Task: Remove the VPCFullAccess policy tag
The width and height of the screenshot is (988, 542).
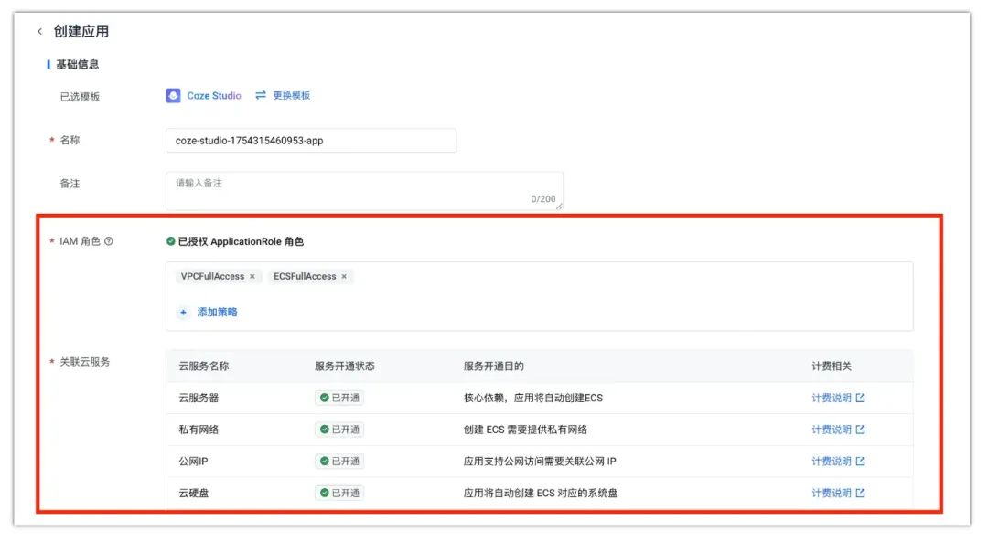Action: pyautogui.click(x=252, y=277)
